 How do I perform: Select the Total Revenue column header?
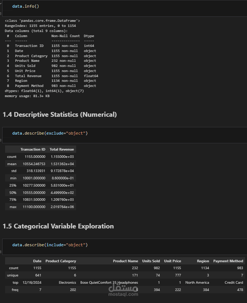[62, 149]
